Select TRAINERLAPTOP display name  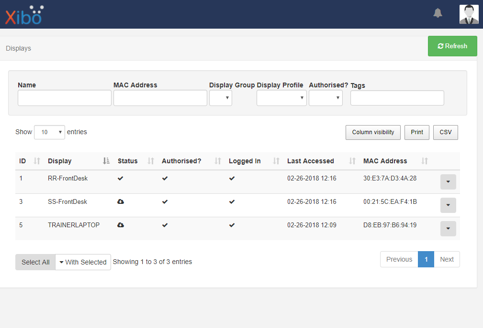pyautogui.click(x=74, y=225)
